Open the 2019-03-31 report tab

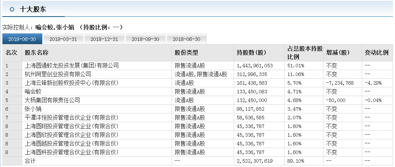(x=63, y=39)
